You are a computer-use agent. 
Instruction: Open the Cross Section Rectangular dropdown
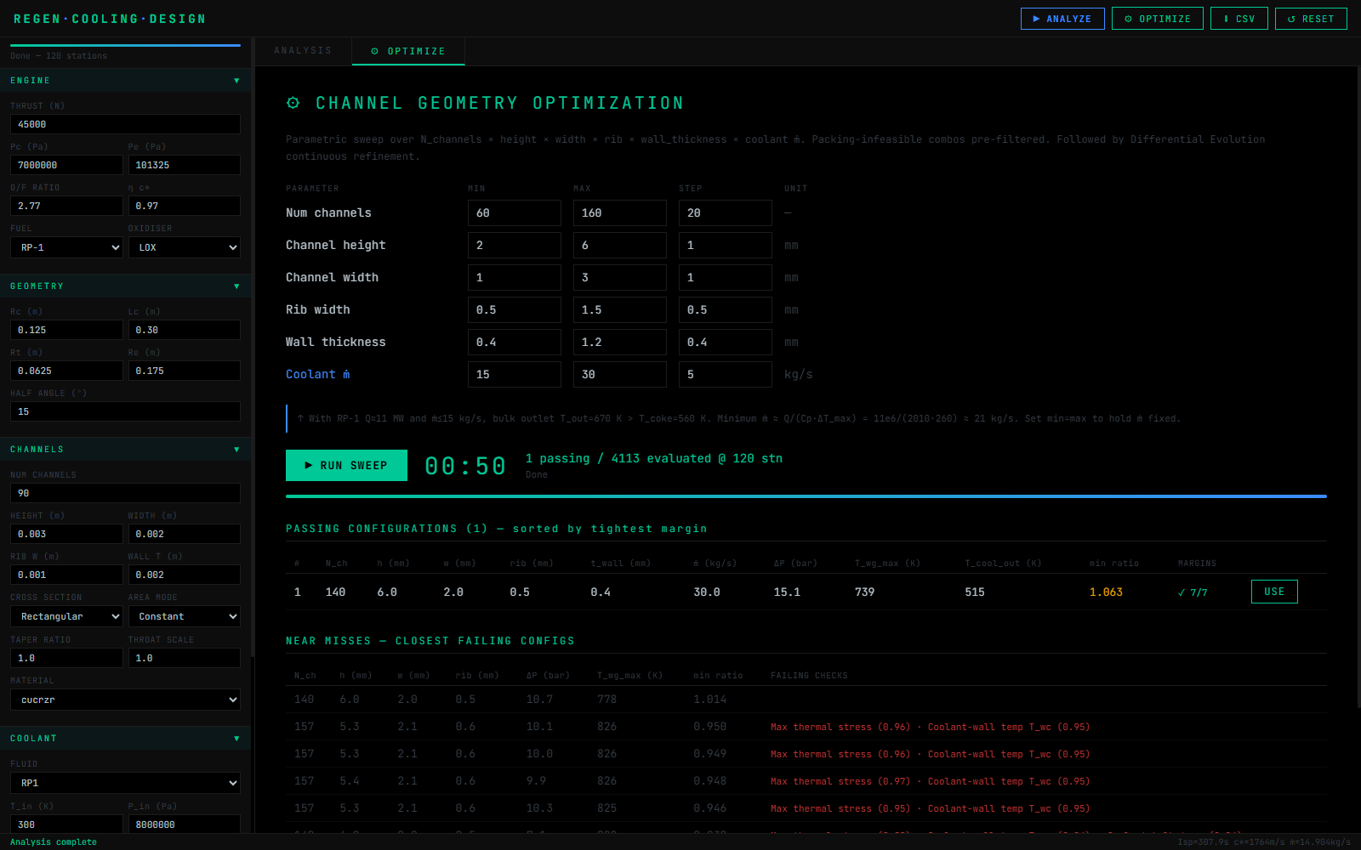point(66,616)
